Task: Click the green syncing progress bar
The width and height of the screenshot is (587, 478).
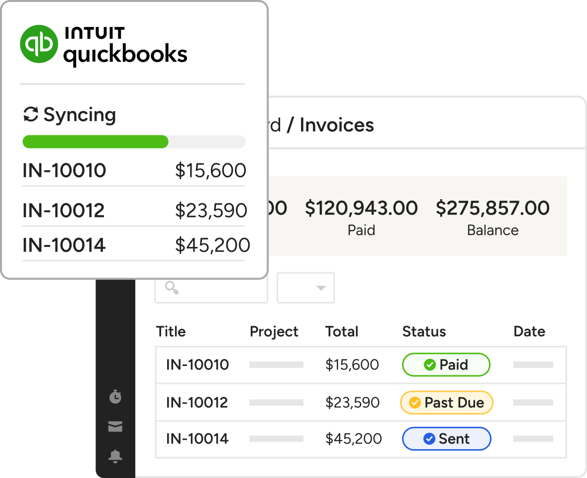Action: coord(96,141)
